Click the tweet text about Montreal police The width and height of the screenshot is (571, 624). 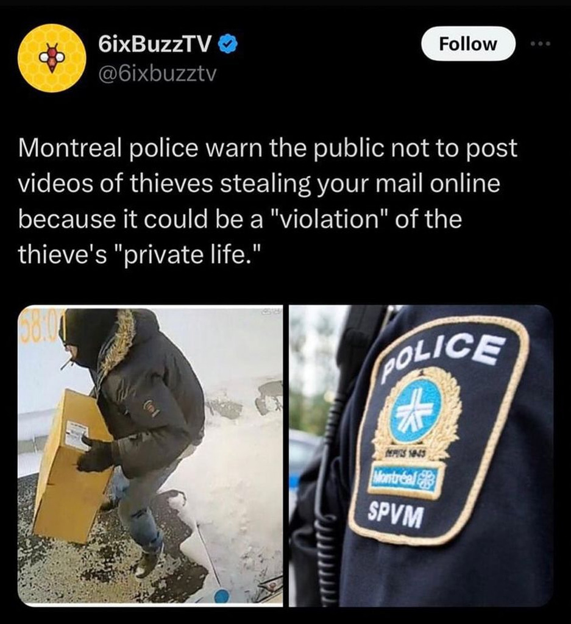[268, 201]
